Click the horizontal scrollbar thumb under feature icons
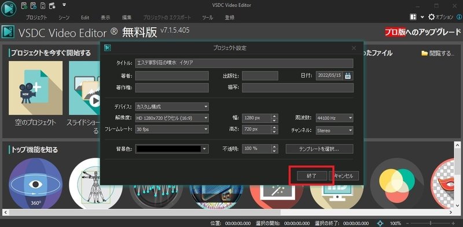Screen dimensions: 463x227 [144, 212]
